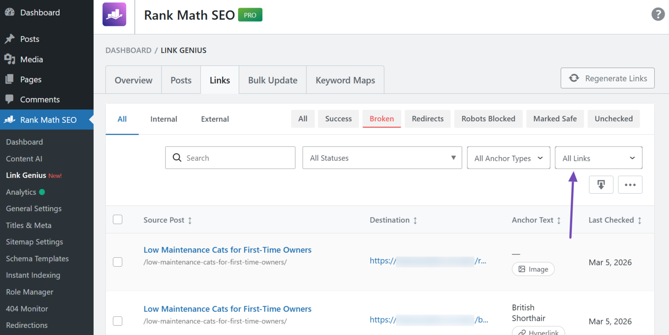This screenshot has width=669, height=335.
Task: Click the Hyperlink anchor type badge
Action: pyautogui.click(x=539, y=331)
